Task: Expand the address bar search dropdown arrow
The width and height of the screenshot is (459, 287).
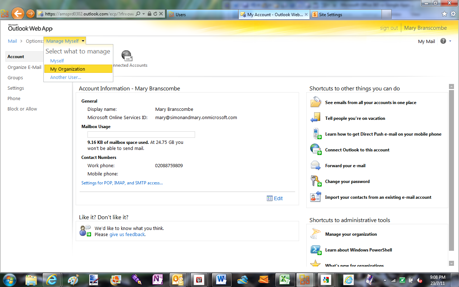Action: tap(144, 14)
